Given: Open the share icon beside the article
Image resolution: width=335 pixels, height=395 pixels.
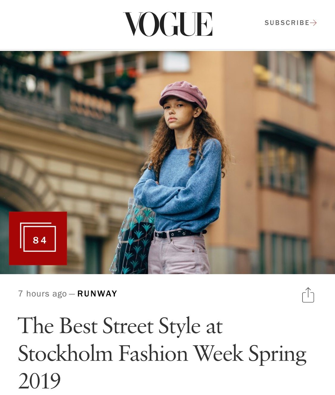Looking at the screenshot, I should tap(308, 295).
